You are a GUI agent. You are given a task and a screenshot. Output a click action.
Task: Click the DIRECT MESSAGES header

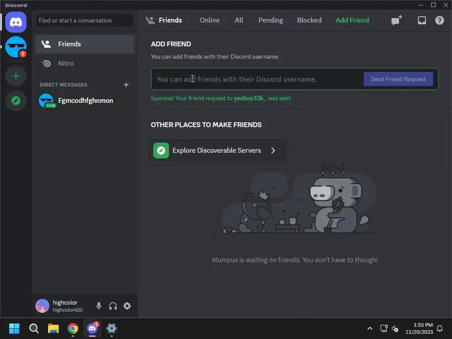pos(64,85)
